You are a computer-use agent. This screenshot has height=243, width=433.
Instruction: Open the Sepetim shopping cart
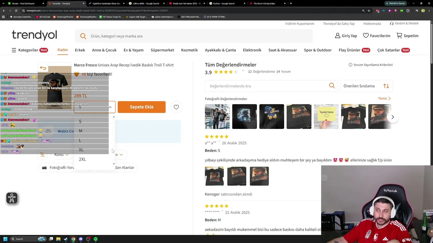pos(407,36)
